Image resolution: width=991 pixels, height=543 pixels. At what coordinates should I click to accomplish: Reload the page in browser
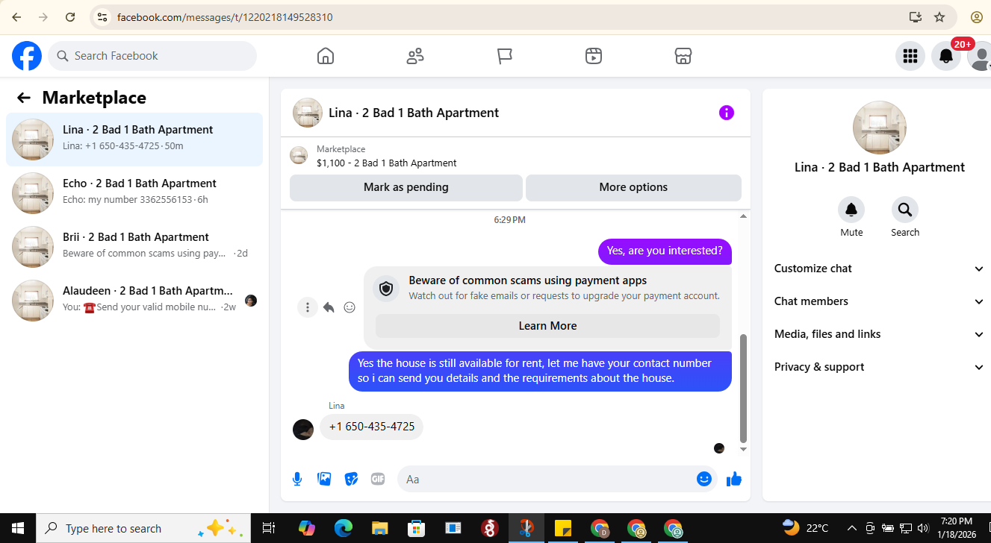click(x=70, y=16)
